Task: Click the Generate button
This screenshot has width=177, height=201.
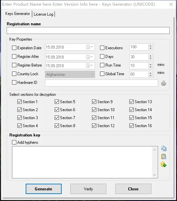Action: coord(44,189)
